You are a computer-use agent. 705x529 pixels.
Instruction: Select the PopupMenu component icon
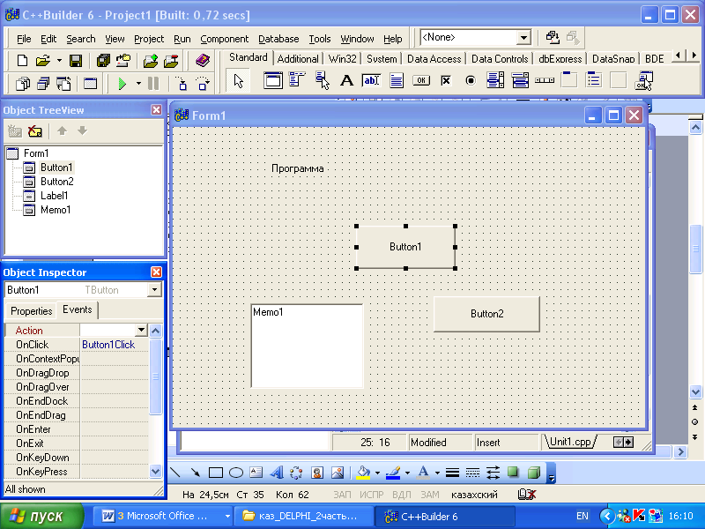pos(322,80)
